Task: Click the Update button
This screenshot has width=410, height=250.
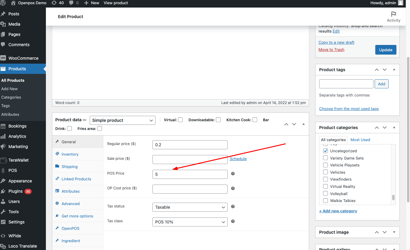Action: point(386,50)
